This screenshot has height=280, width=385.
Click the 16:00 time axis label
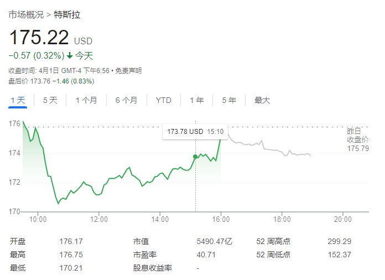pyautogui.click(x=221, y=220)
